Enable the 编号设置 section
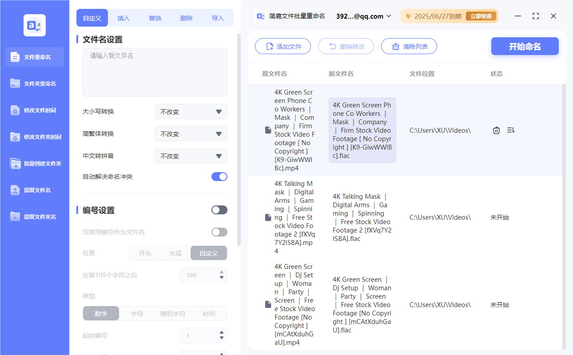This screenshot has width=573, height=355. (x=219, y=209)
